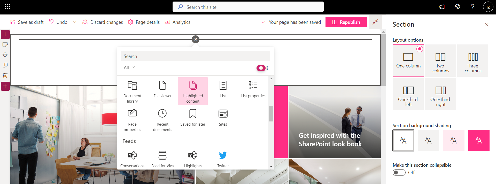Insert the Twitter feed web part

point(223,159)
